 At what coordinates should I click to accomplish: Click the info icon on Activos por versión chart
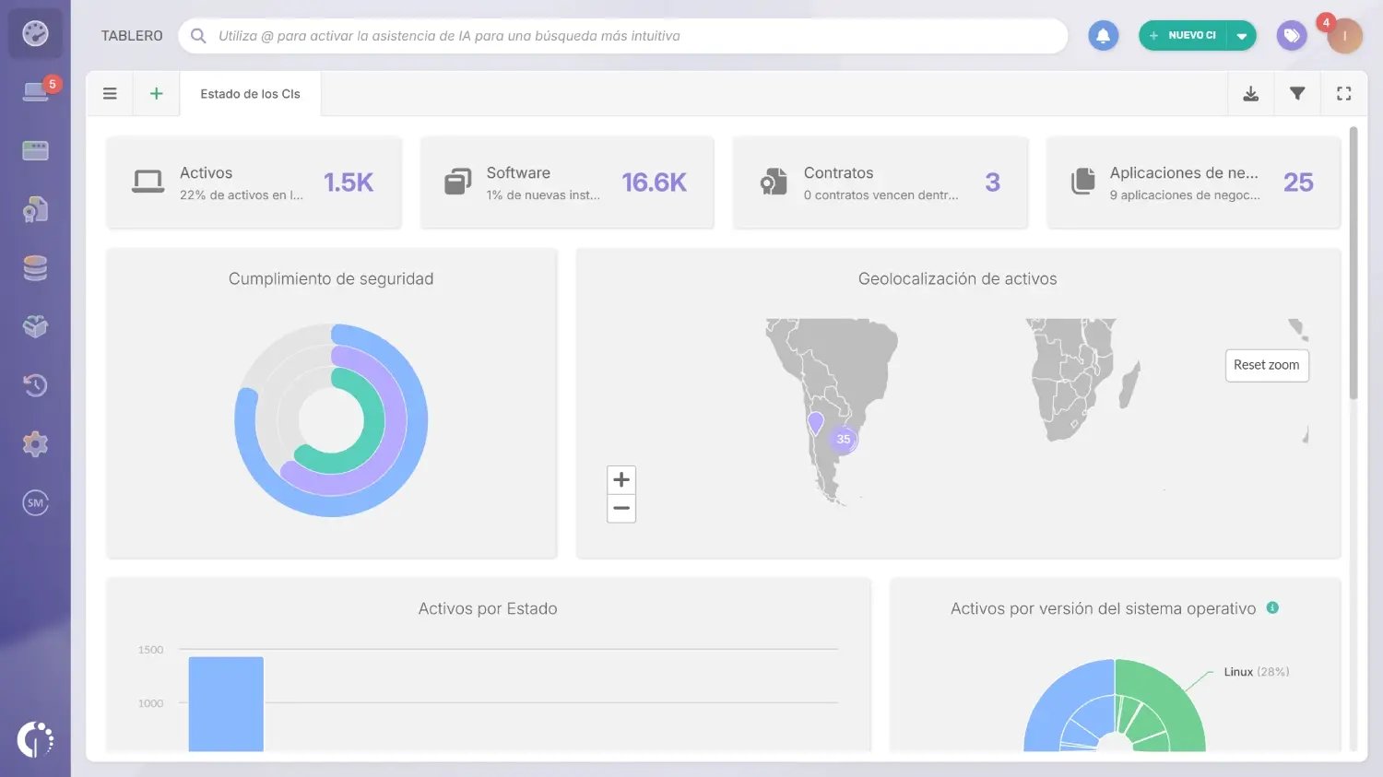tap(1273, 608)
